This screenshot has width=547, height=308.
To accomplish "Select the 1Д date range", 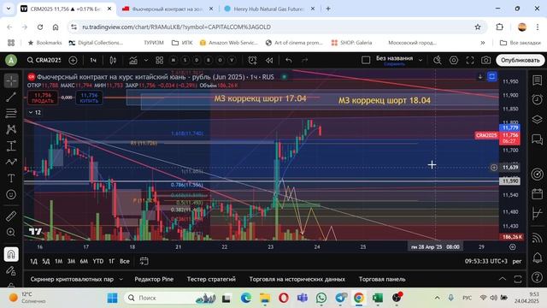I will point(33,261).
